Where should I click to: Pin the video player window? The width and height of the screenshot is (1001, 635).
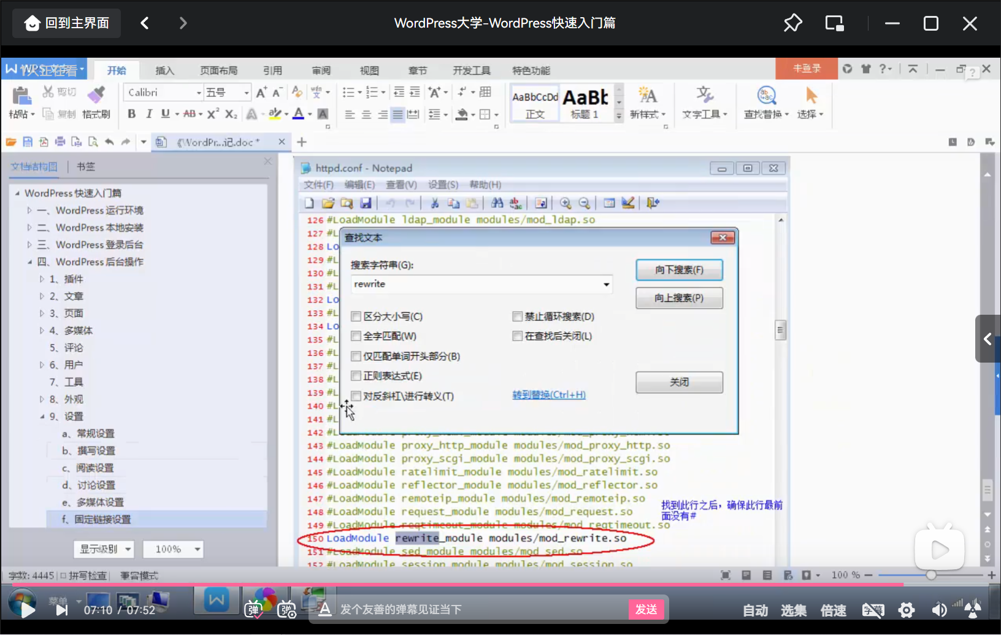coord(792,23)
